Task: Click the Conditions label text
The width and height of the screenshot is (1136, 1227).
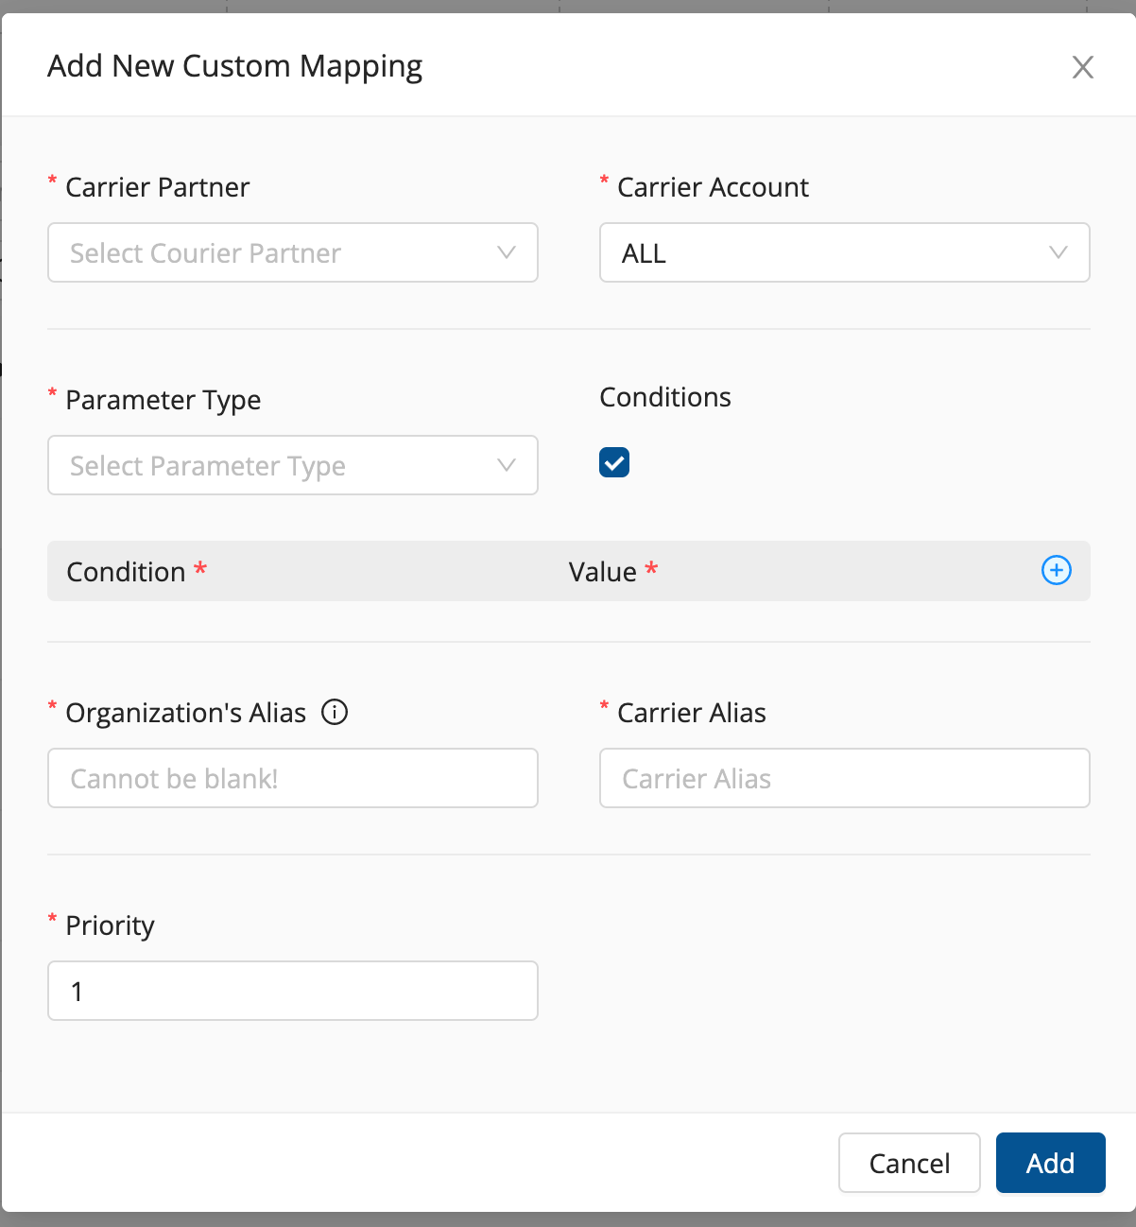Action: tap(665, 397)
